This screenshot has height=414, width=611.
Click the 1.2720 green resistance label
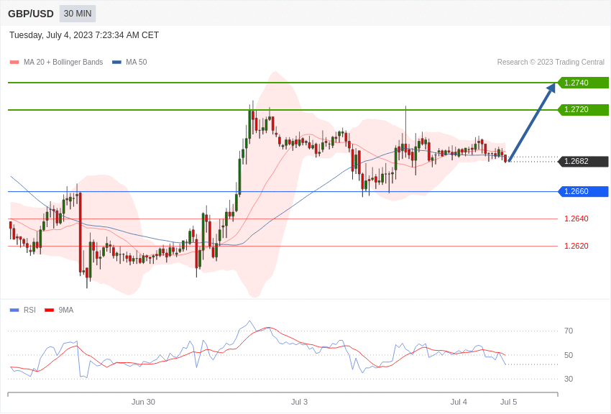pos(583,109)
